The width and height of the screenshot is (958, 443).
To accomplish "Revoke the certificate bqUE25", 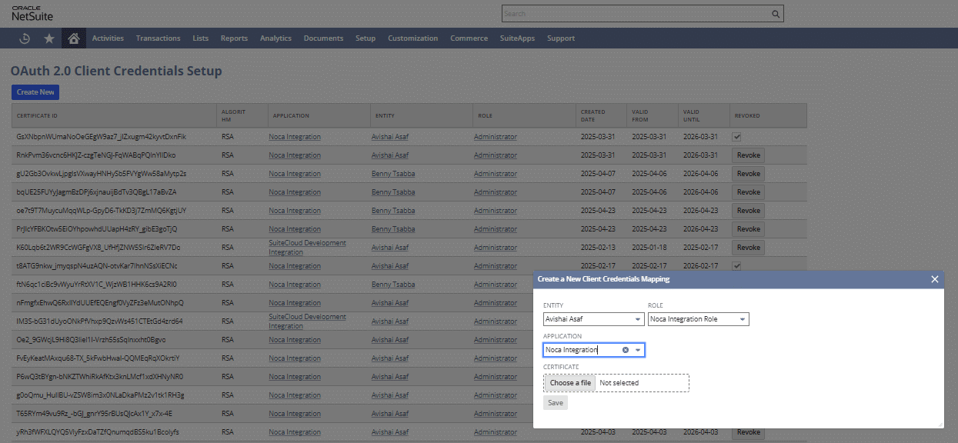I will pyautogui.click(x=748, y=192).
